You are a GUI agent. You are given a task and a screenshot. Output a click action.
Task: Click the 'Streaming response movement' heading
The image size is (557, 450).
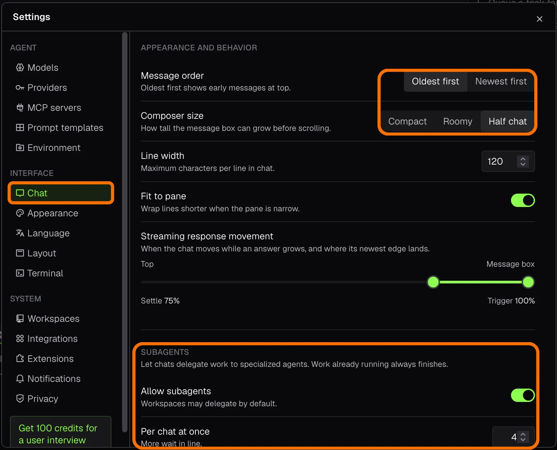(x=207, y=236)
